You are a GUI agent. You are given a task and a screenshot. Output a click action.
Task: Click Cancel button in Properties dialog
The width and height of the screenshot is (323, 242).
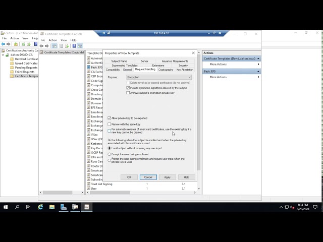pos(148,177)
